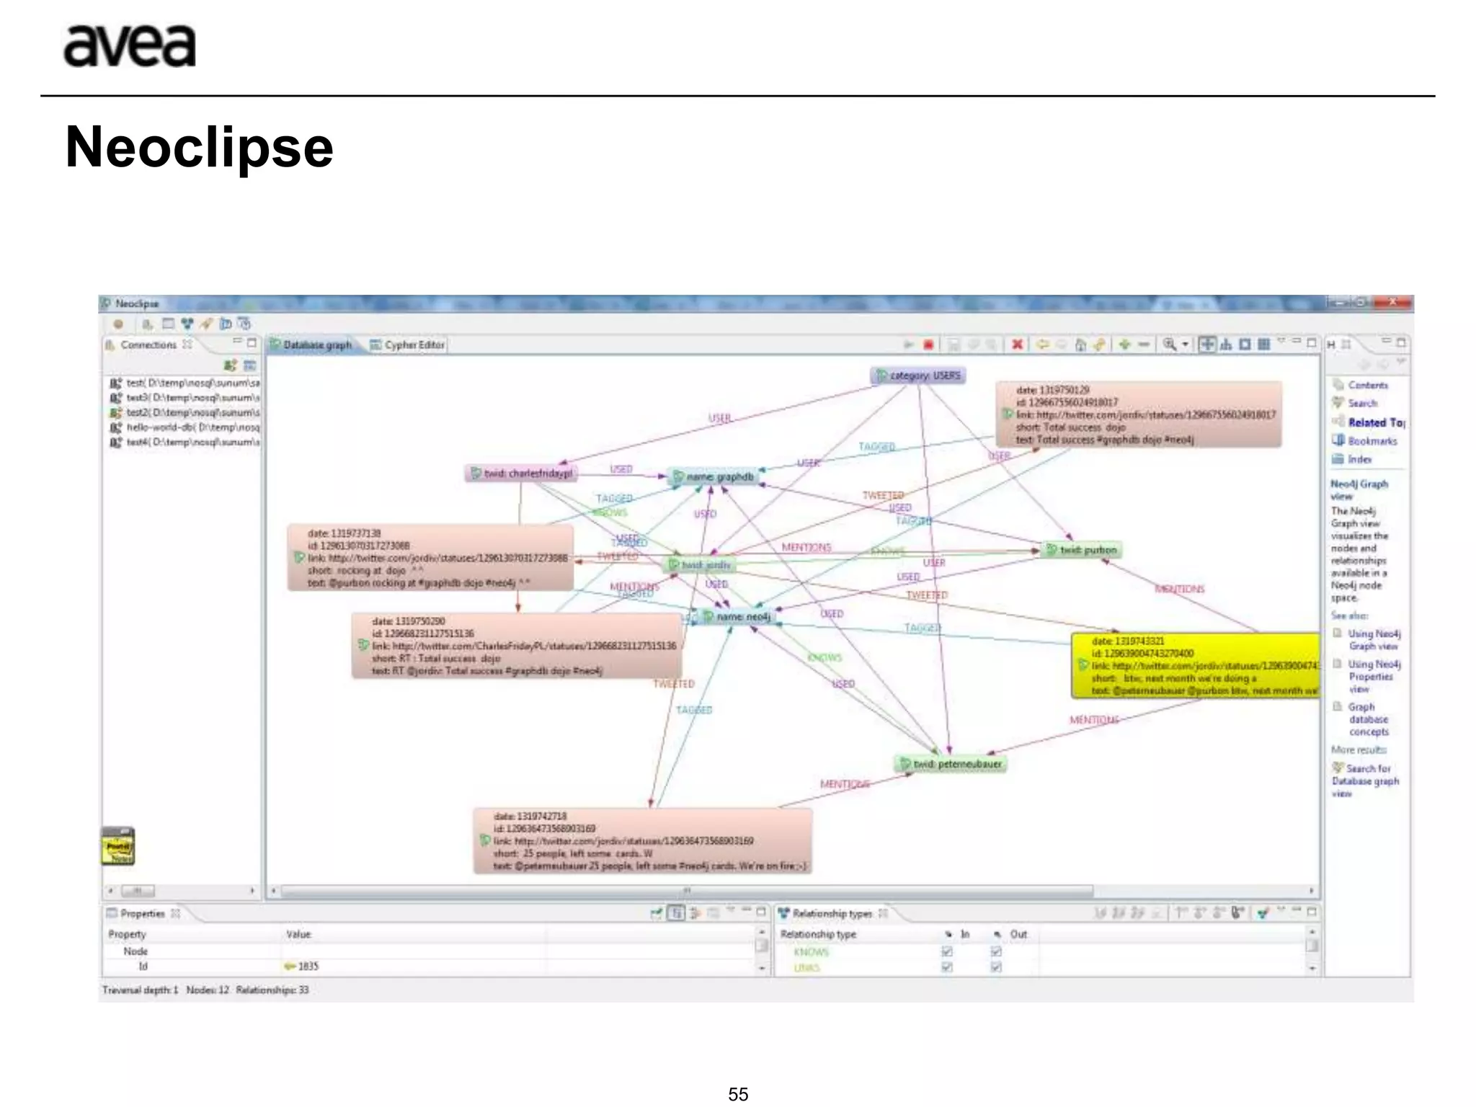Switch to the Cypher Editor tab
Screen dimensions: 1476x1107
(x=408, y=345)
